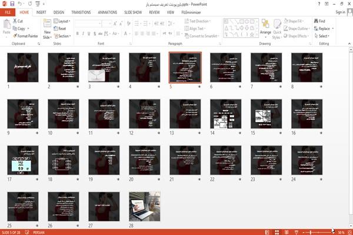
Task: Switch to Slide Sorter view in status bar
Action: [277, 232]
